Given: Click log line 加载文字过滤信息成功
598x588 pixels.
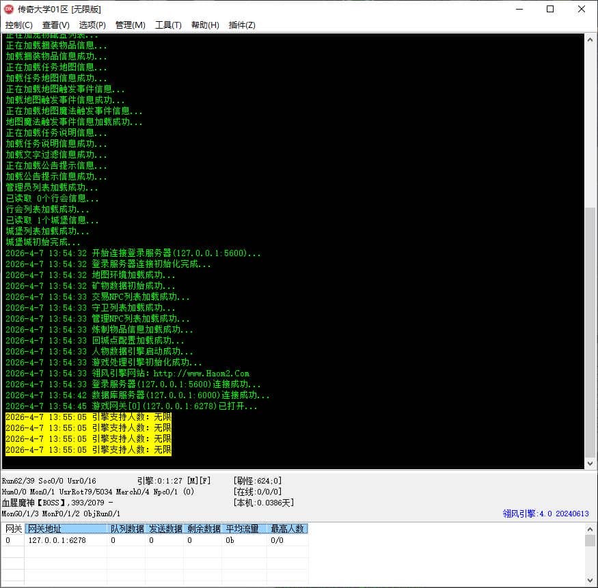Looking at the screenshot, I should [x=56, y=155].
